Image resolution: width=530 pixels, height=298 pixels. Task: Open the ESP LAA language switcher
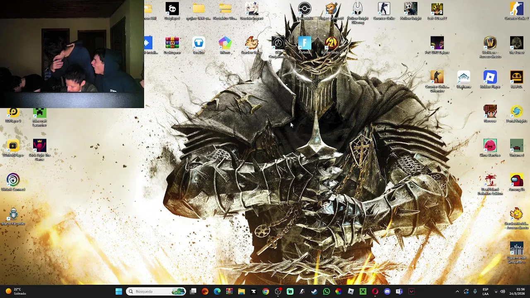(485, 291)
